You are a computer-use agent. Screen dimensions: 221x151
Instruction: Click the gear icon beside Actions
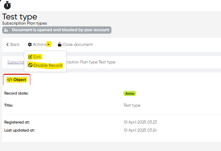click(30, 44)
